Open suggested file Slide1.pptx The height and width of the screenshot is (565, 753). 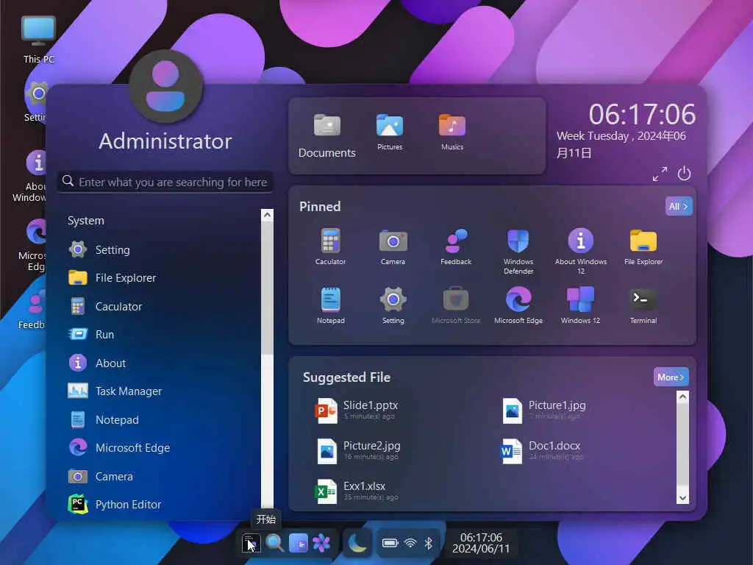point(357,411)
